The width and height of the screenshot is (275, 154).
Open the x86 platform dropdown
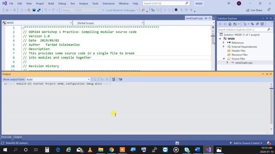tap(88, 10)
